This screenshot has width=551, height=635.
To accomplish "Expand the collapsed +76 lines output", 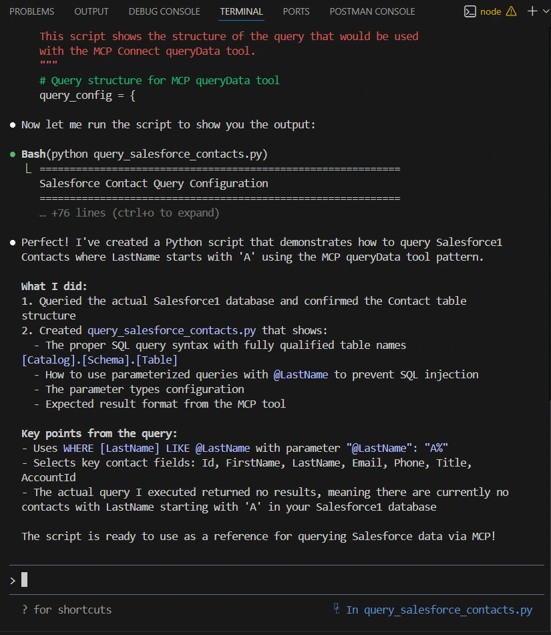I will (130, 213).
